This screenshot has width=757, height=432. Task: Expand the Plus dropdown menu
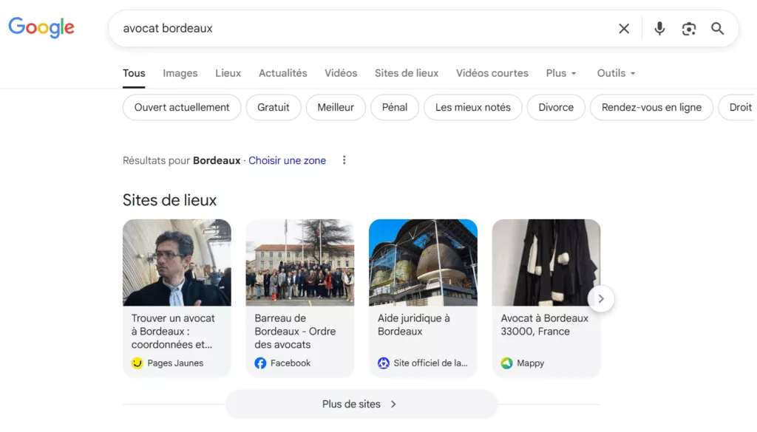pyautogui.click(x=561, y=73)
